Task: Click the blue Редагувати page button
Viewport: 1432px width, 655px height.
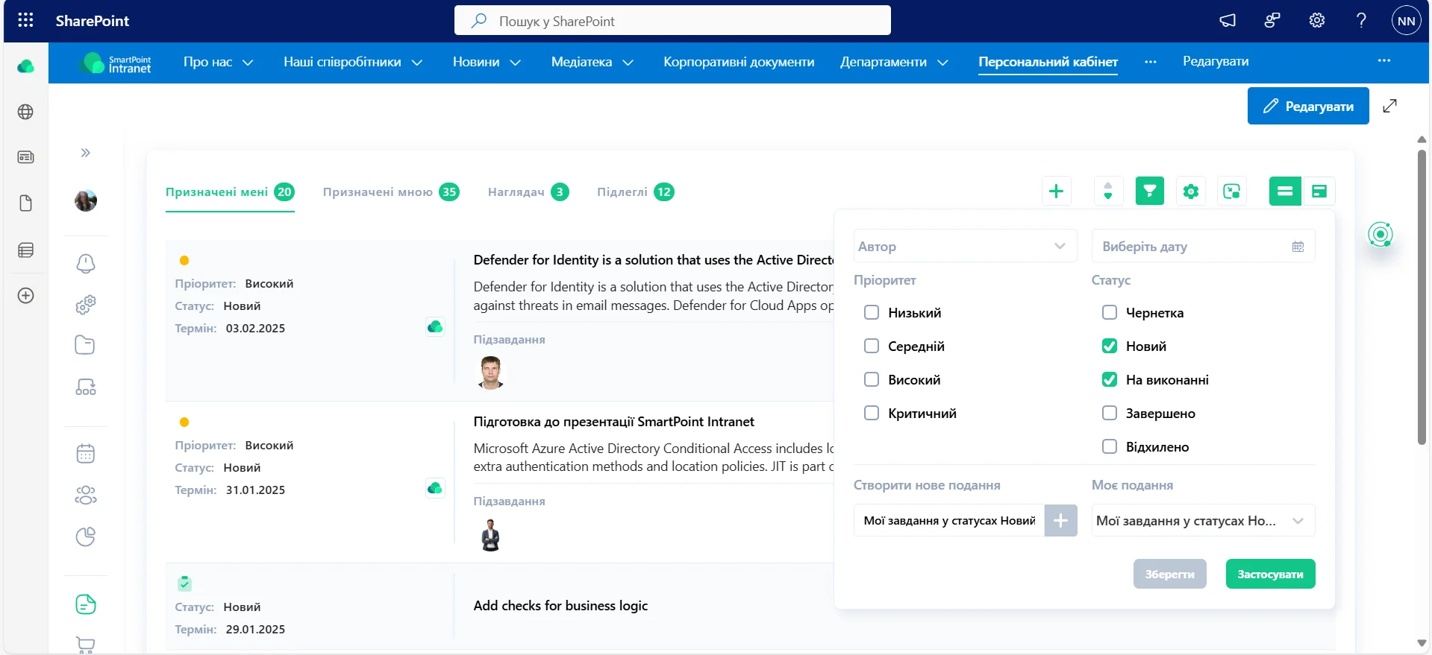Action: pos(1307,106)
